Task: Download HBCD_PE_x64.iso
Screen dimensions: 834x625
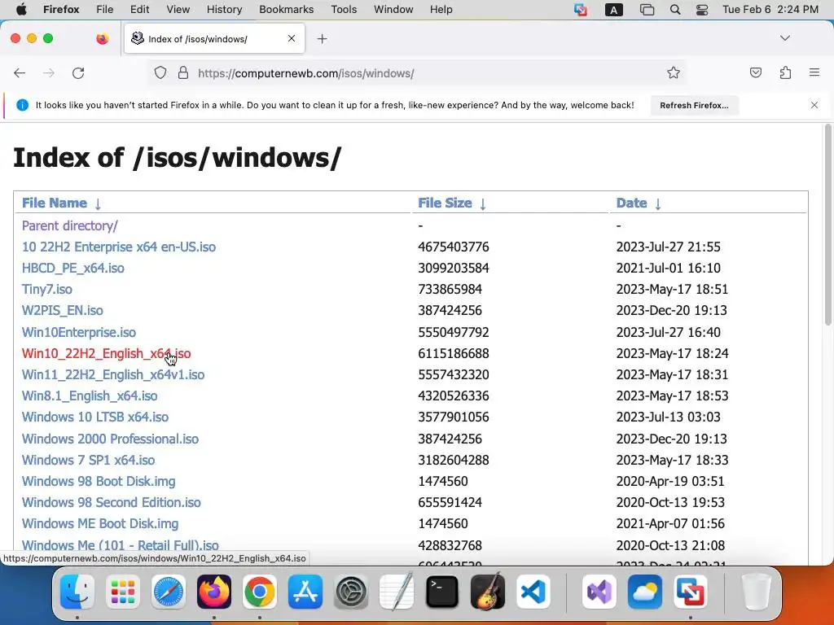Action: [72, 268]
